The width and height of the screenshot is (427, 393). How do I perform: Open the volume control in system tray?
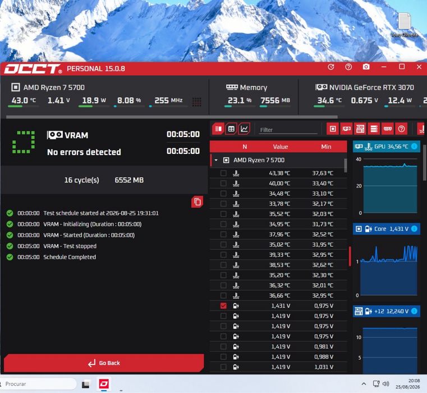tap(385, 383)
